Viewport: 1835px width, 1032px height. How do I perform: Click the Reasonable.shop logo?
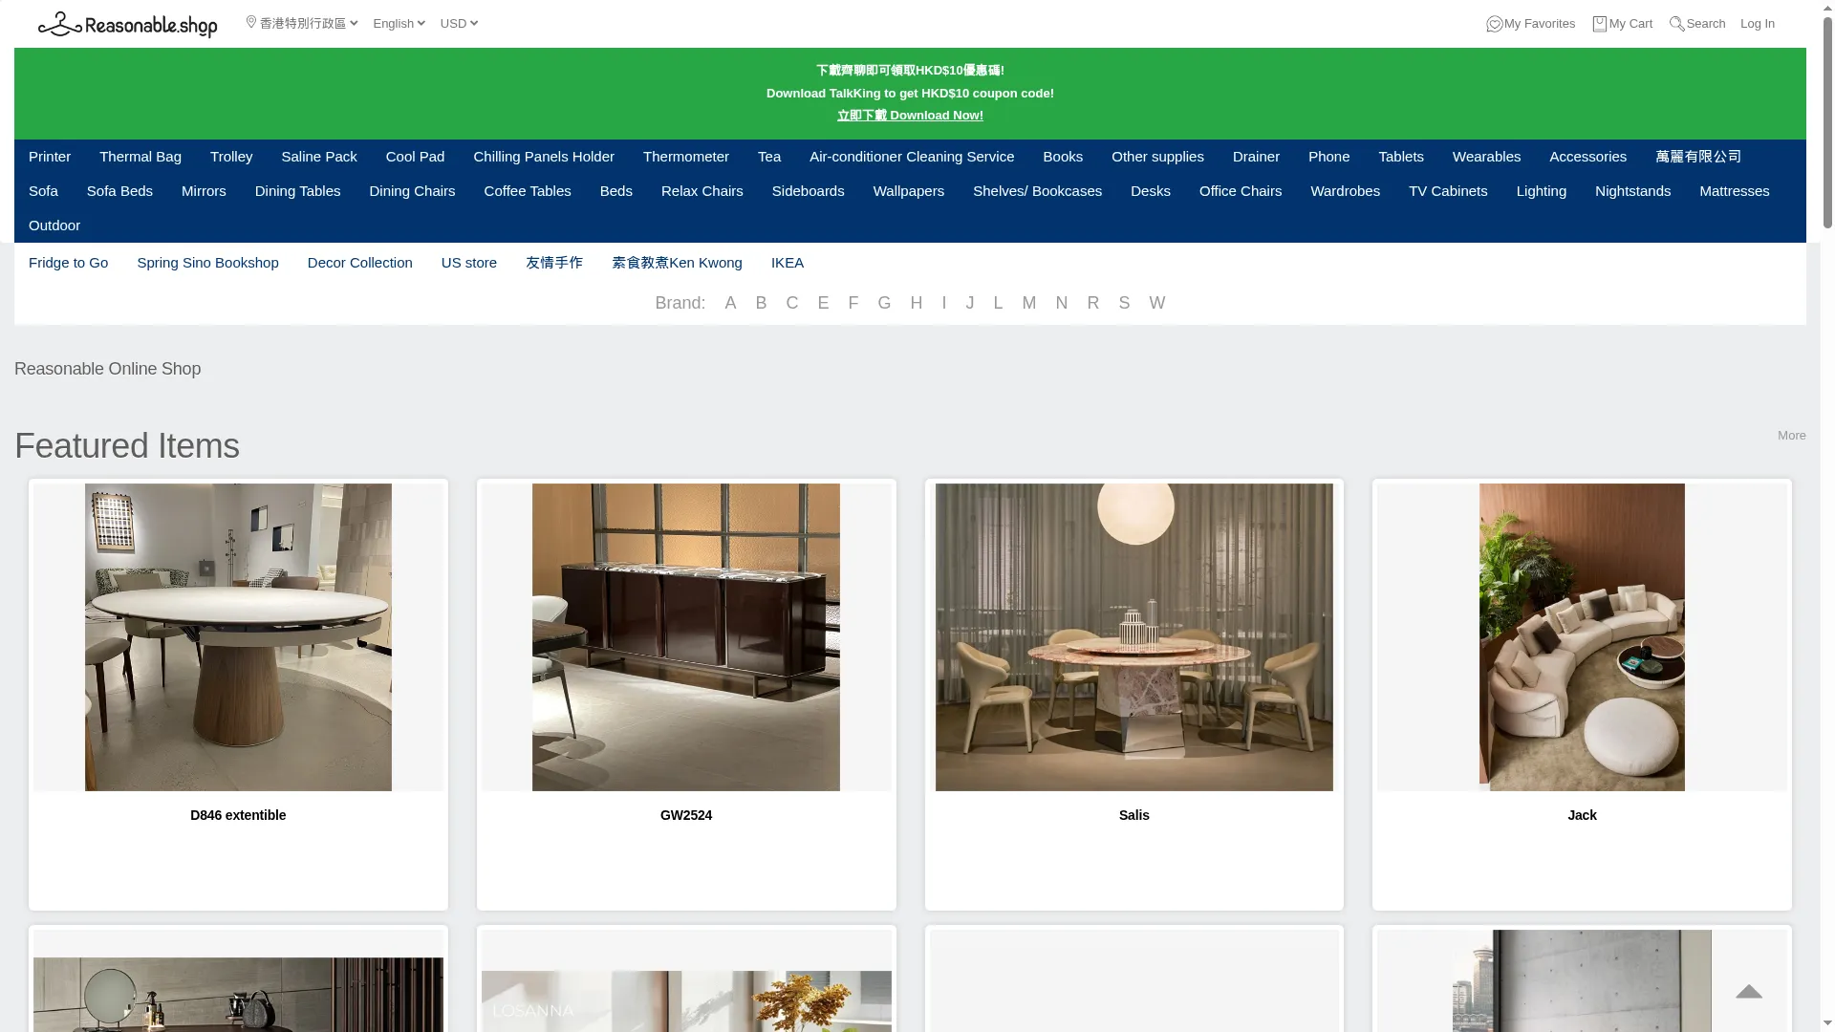pyautogui.click(x=127, y=24)
